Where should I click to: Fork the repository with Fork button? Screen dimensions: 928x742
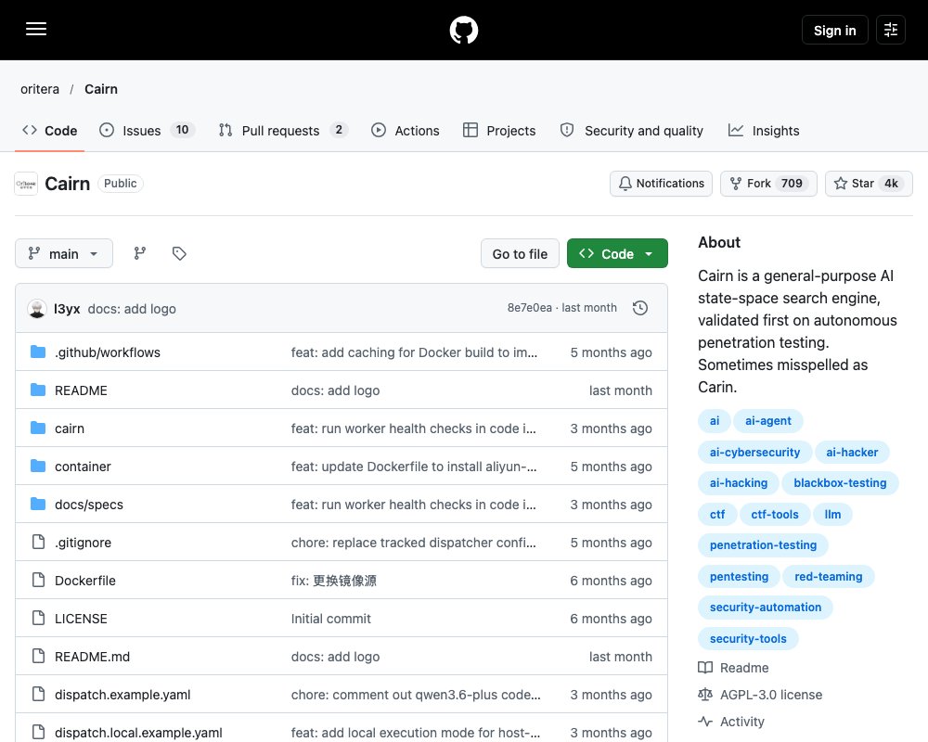pyautogui.click(x=768, y=184)
